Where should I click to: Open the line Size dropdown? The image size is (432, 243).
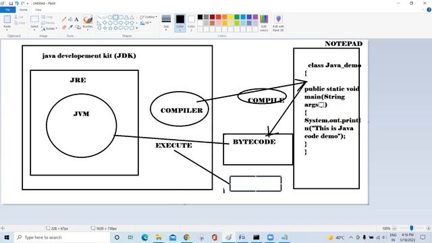coord(166,22)
